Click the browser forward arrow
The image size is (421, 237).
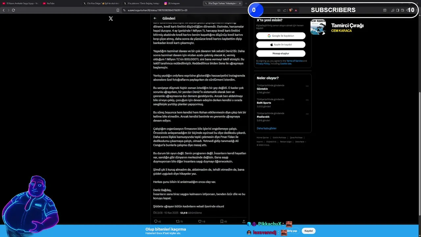(x=8, y=10)
